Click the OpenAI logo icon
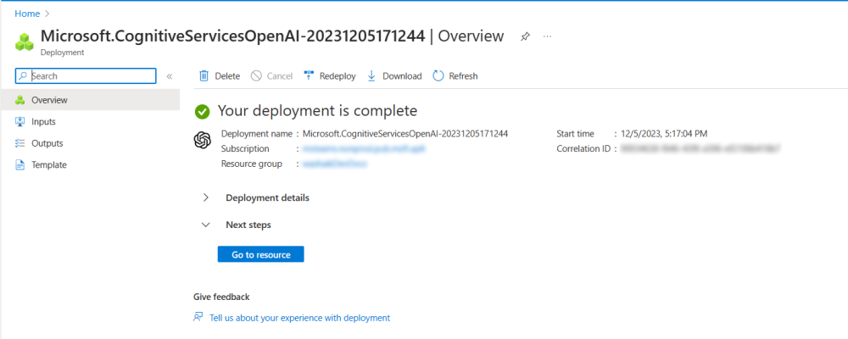 (203, 140)
